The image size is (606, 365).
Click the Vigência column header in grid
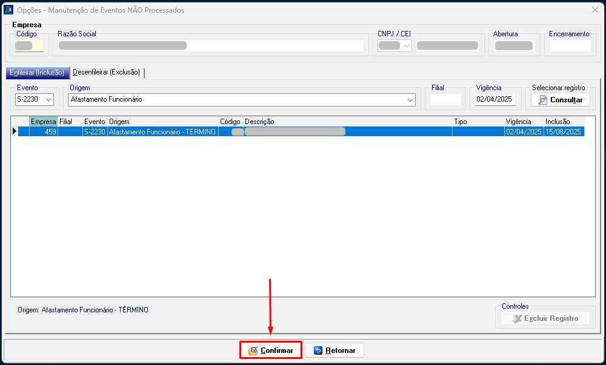(518, 122)
